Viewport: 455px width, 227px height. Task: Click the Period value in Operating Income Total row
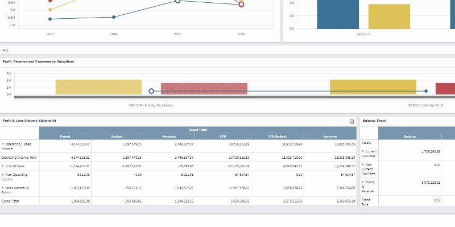[80, 158]
